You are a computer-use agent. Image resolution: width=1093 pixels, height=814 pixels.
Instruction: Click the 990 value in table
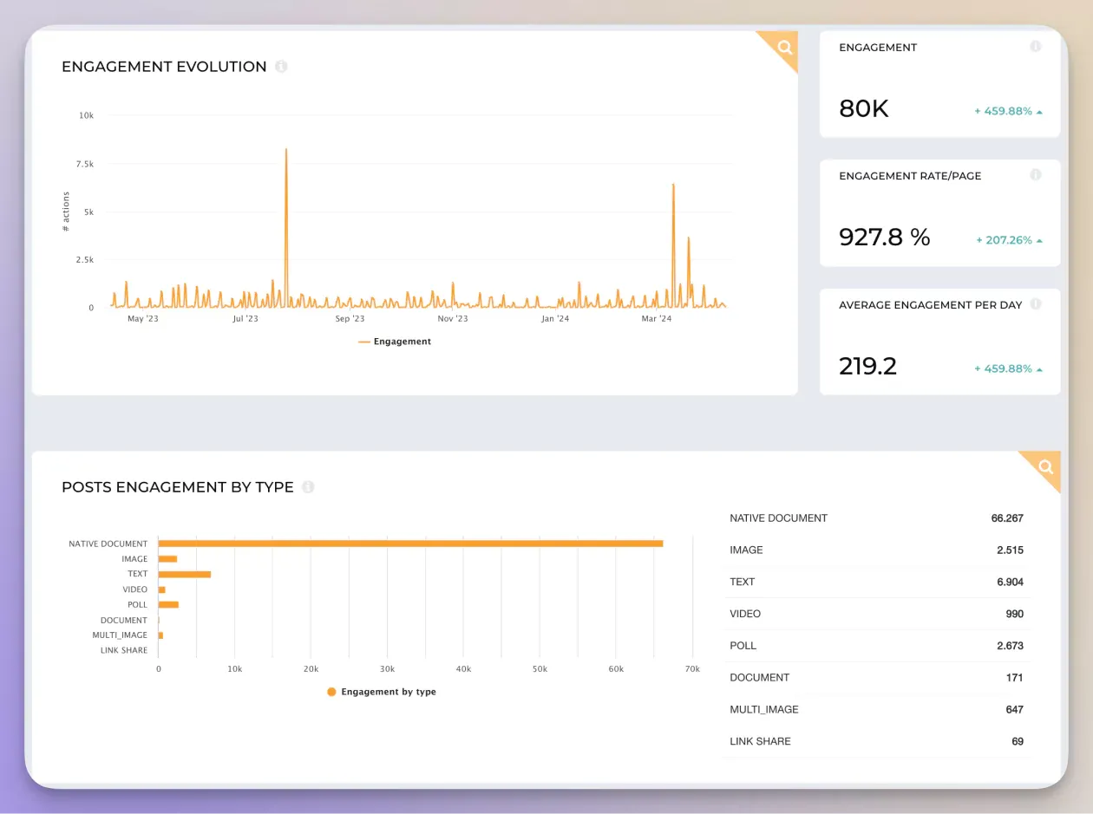(1015, 614)
